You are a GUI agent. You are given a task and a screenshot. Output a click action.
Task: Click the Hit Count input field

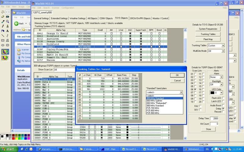[x=214, y=124]
